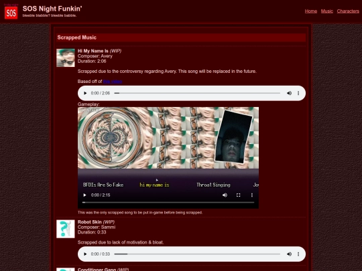This screenshot has width=362, height=271.
Task: Open the Home navigation link
Action: point(311,11)
